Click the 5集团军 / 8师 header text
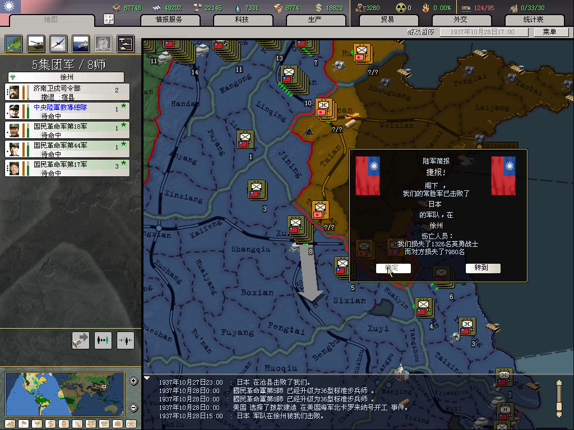Viewport: 574px width, 430px height. [68, 65]
